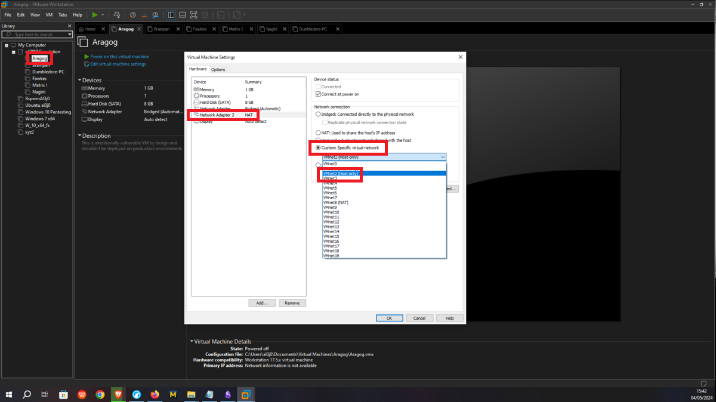Select Processors device in hardware list
This screenshot has height=402, width=716.
249,95
